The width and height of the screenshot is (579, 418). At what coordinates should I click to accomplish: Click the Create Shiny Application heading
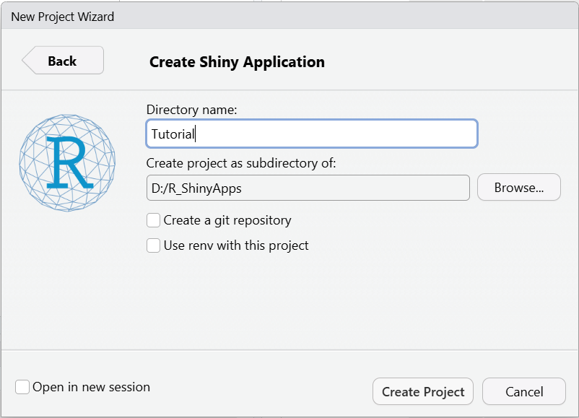pyautogui.click(x=237, y=62)
